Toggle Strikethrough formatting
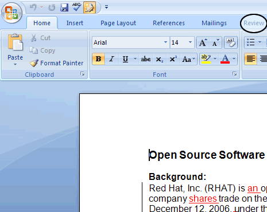This screenshot has width=267, height=212. [x=146, y=59]
